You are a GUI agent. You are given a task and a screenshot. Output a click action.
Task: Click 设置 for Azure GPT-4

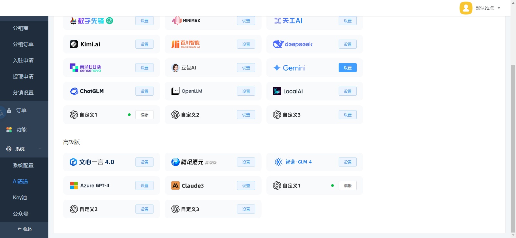tap(144, 186)
